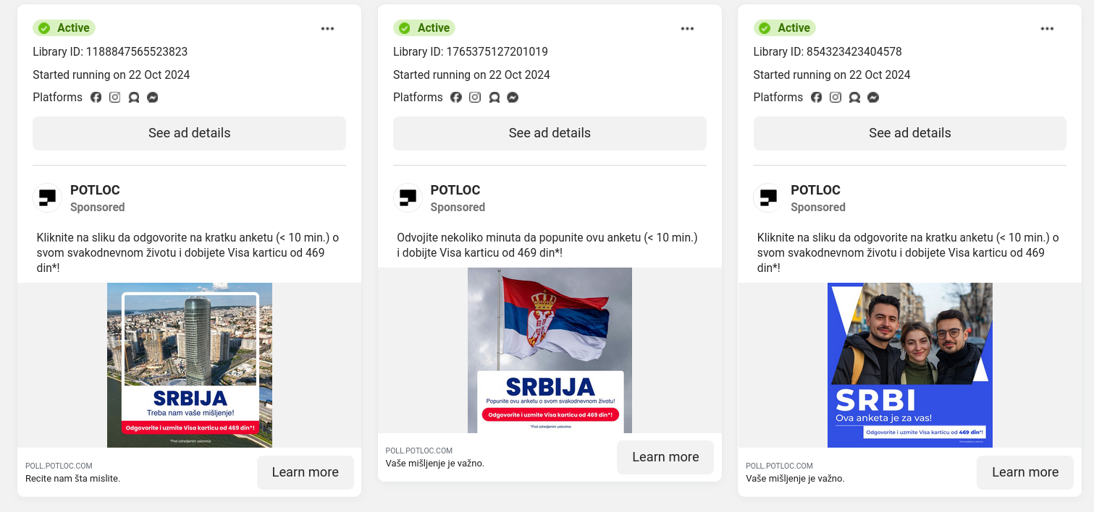Open the Serbian flag ad image
This screenshot has height=512, width=1094.
(550, 350)
